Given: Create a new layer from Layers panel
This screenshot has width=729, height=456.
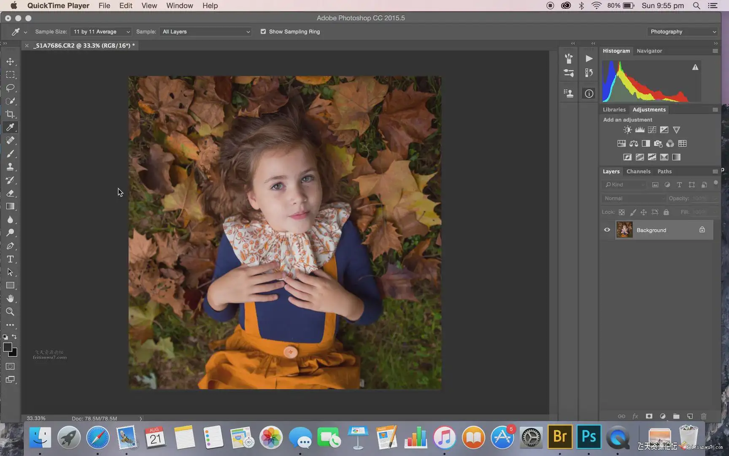Looking at the screenshot, I should click(x=690, y=416).
